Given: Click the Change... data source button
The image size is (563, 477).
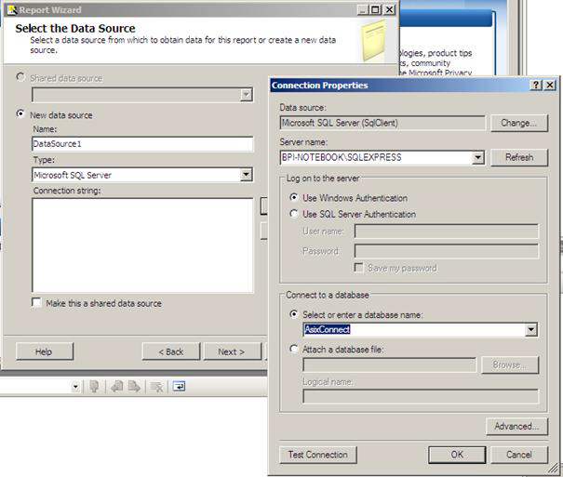Looking at the screenshot, I should [x=519, y=123].
